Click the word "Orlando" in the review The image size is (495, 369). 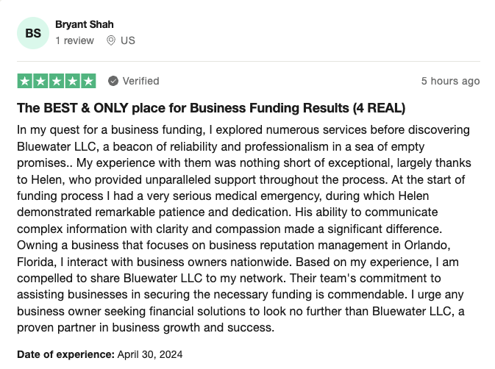447,244
